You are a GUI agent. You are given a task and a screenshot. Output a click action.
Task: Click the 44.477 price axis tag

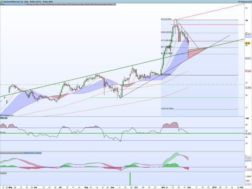248,34
